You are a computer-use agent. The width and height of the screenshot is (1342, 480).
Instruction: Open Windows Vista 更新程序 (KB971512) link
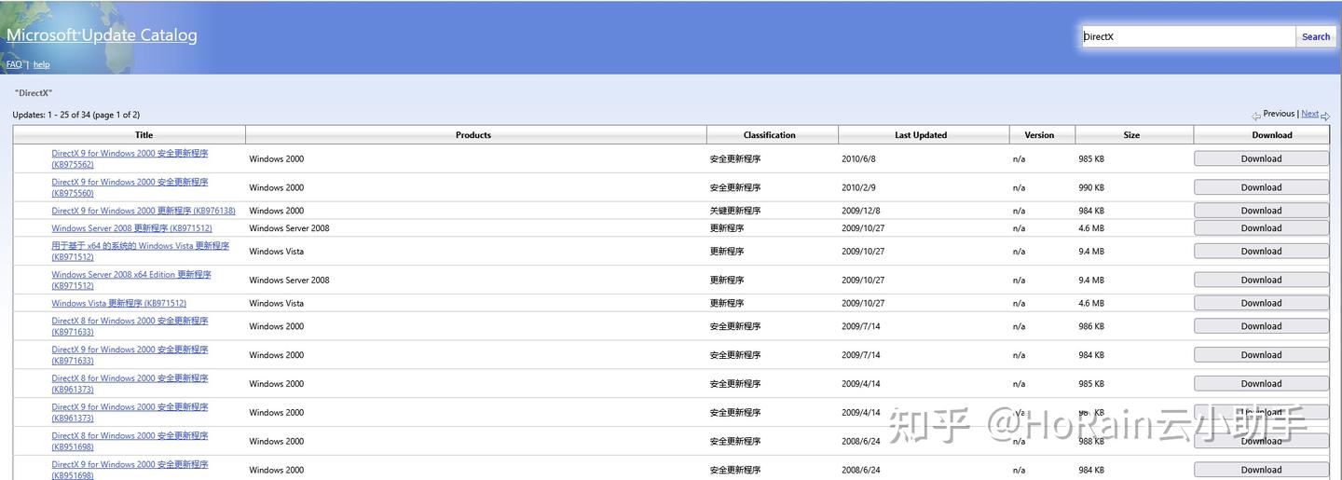[x=118, y=304]
